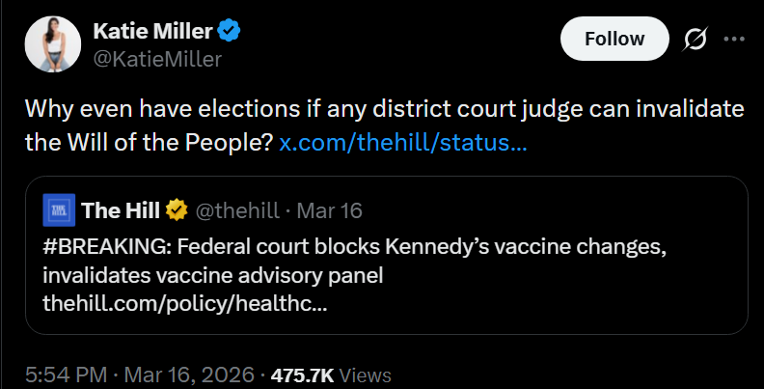Click The Hill's logo avatar
Screen dimensions: 764x389
point(60,210)
